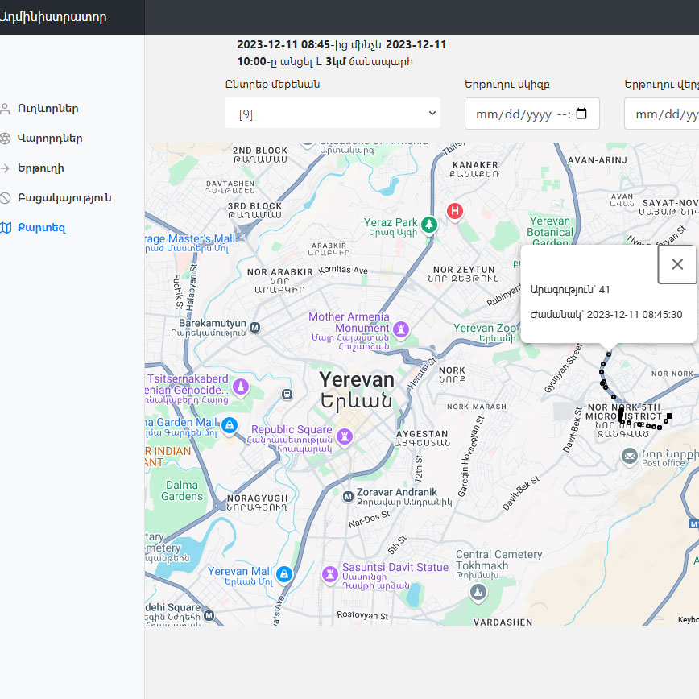Click the 'Ժամանակ` 2023-12-11 08:45:30' popup text
Image resolution: width=699 pixels, height=699 pixels.
606,315
